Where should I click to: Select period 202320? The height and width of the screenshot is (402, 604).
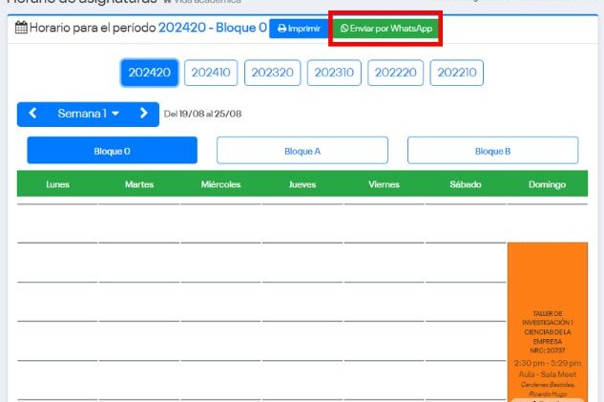click(273, 73)
